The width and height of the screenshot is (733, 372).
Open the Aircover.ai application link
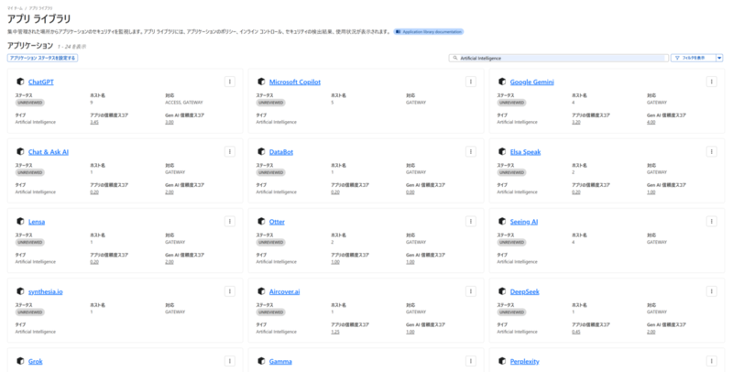point(285,291)
